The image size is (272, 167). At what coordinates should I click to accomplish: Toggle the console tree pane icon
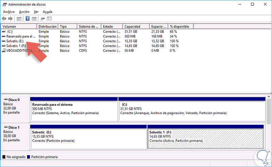(19, 19)
